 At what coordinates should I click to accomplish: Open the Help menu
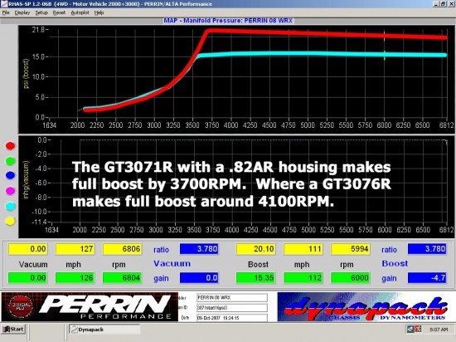pos(99,12)
